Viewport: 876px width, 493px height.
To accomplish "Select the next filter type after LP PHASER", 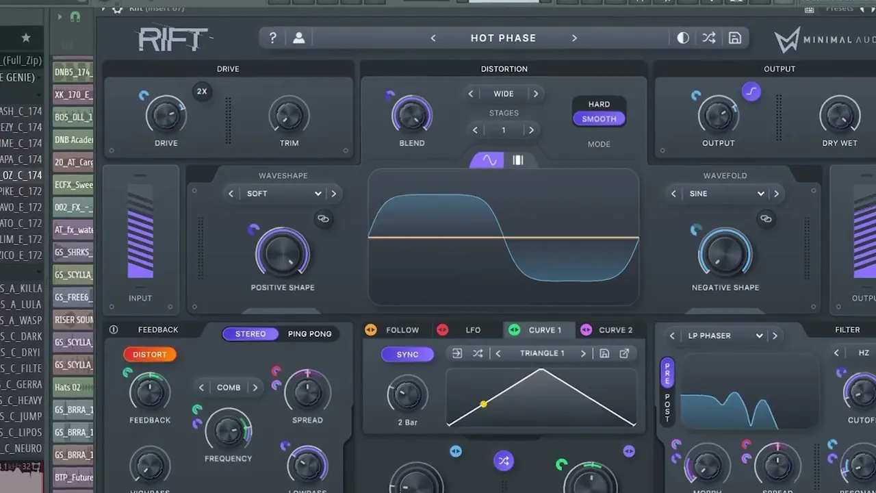I will (x=775, y=336).
